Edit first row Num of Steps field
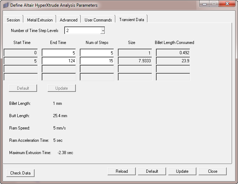This screenshot has width=238, height=184. [x=97, y=53]
